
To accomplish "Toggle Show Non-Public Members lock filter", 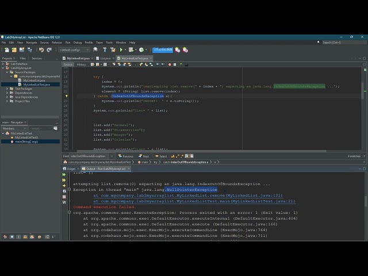I will click(x=25, y=237).
